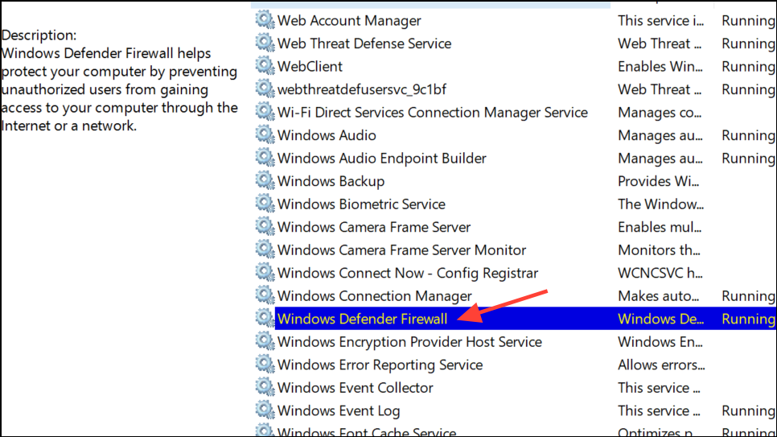
Task: Select the Windows Camera Frame Server service
Action: [374, 227]
